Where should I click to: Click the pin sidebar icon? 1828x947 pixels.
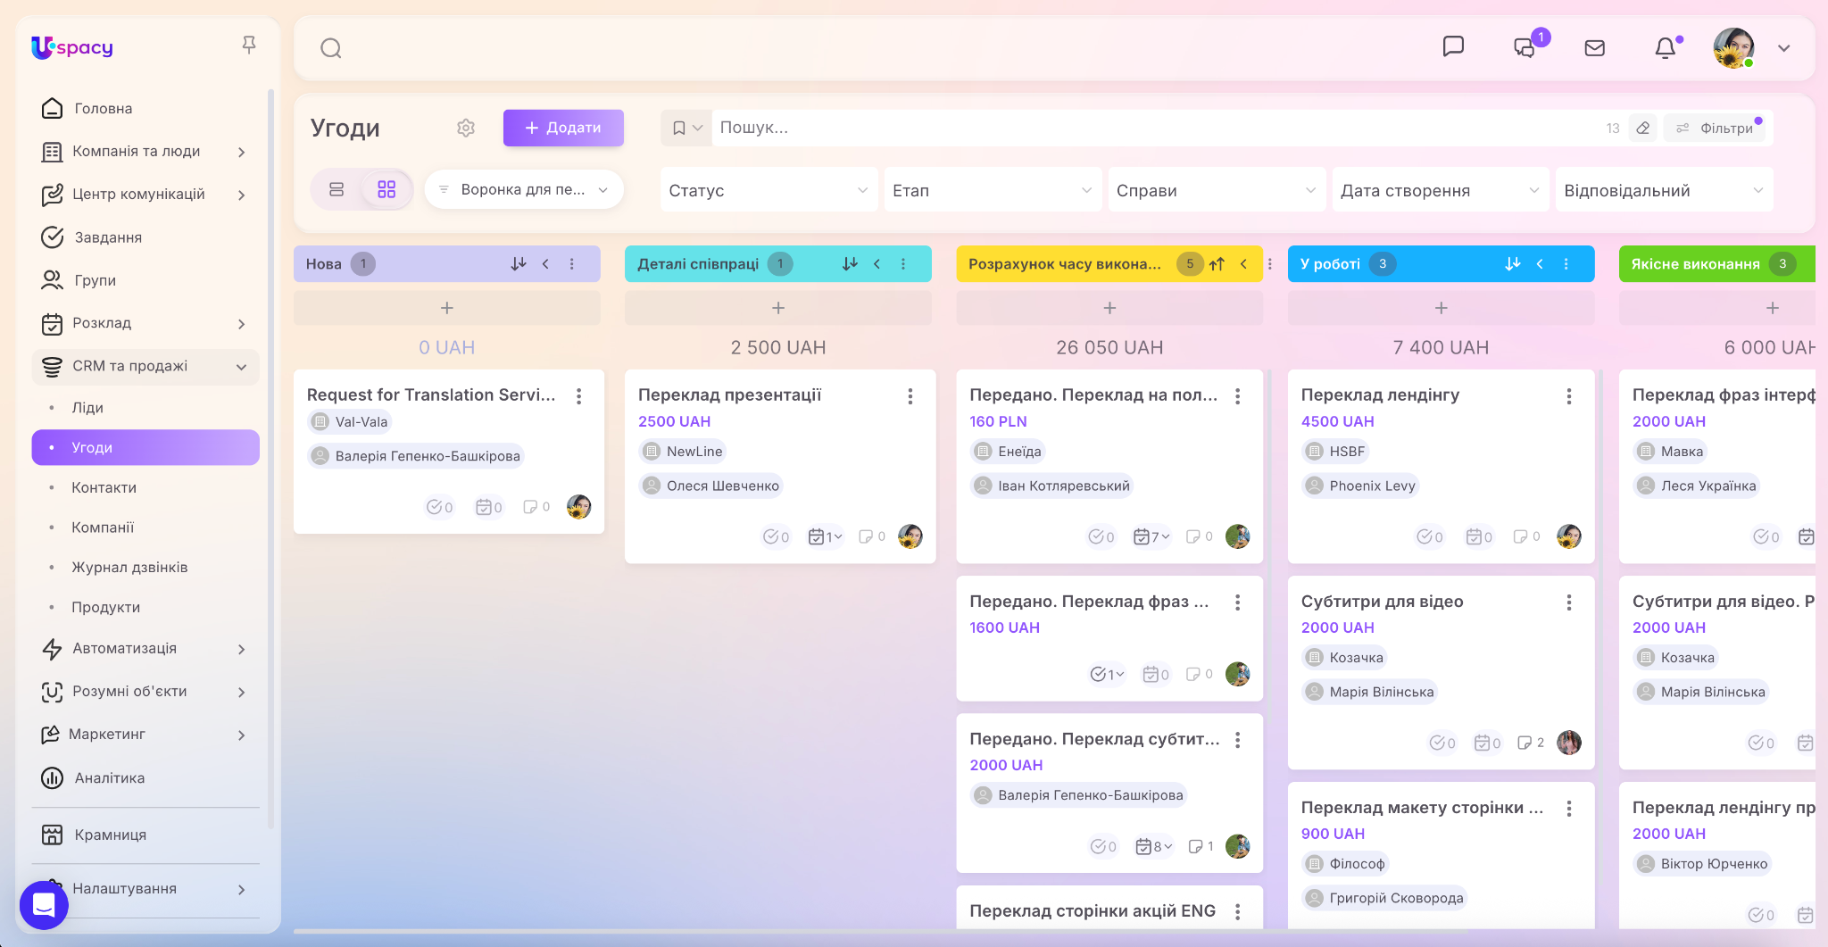(x=249, y=45)
